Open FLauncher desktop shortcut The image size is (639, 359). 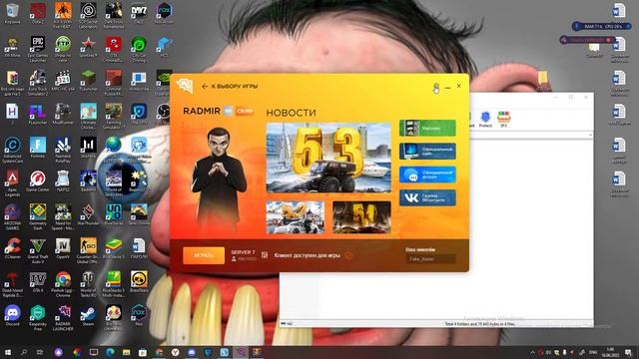point(38,114)
